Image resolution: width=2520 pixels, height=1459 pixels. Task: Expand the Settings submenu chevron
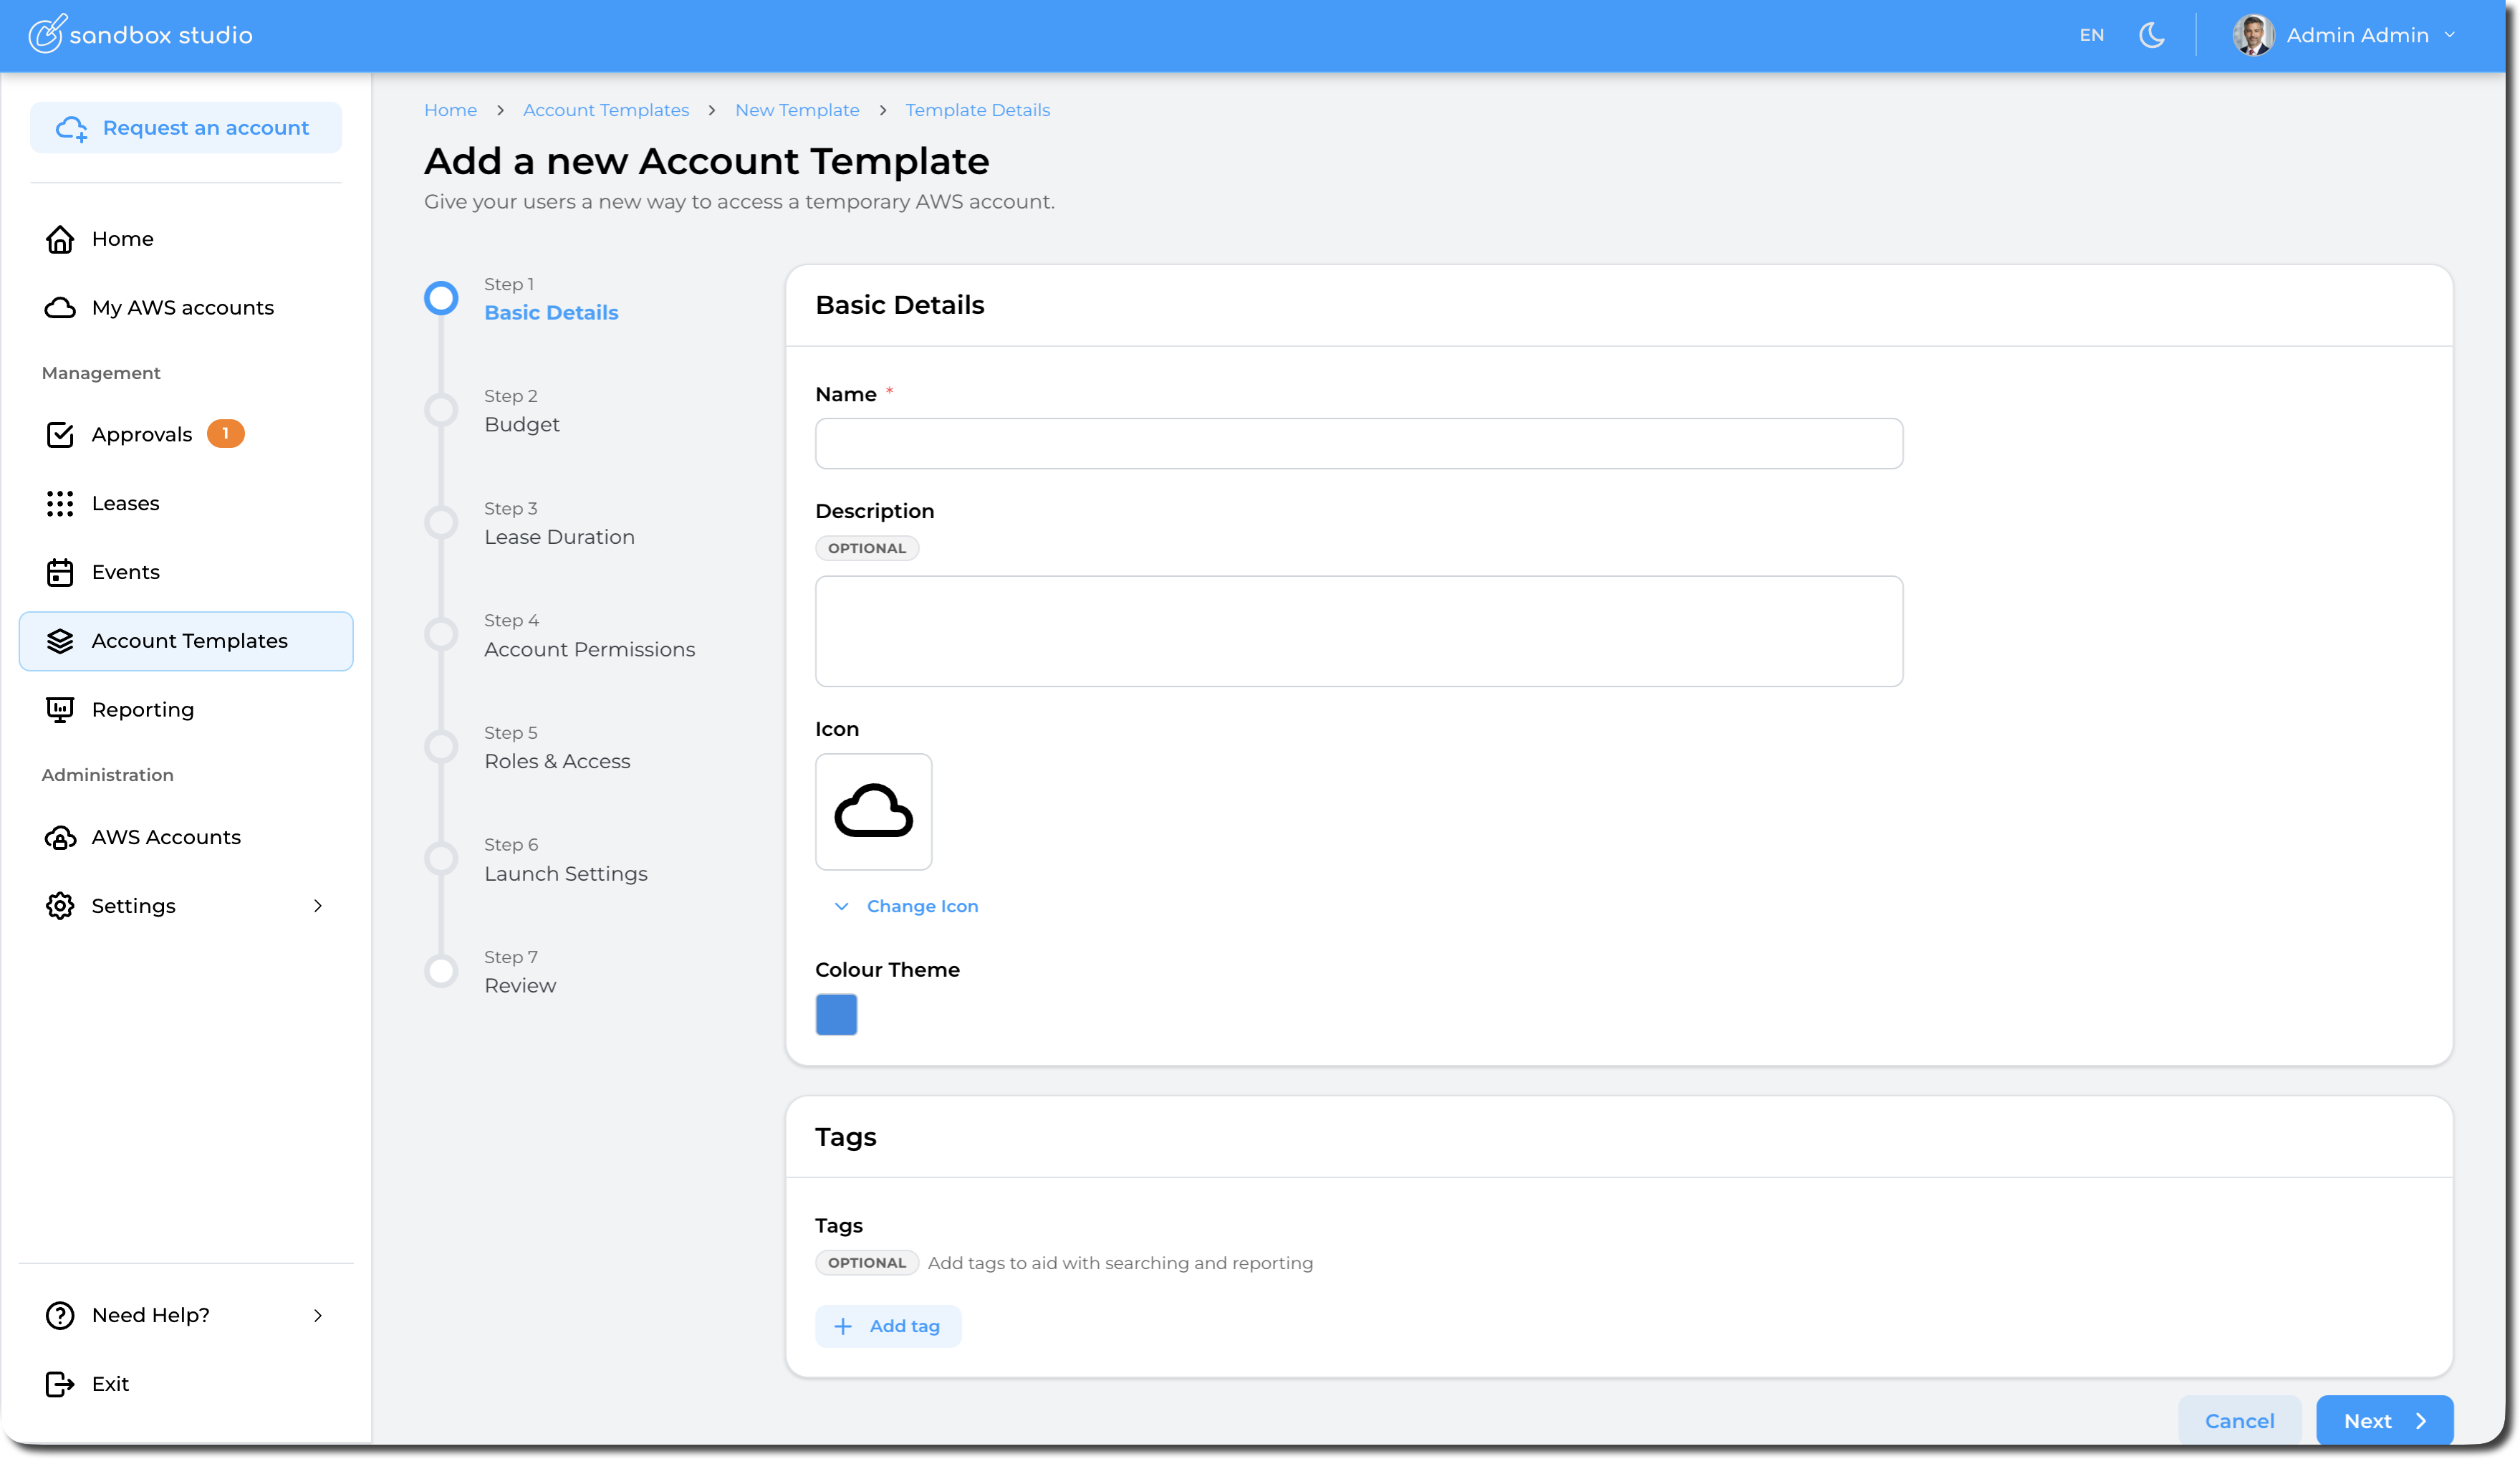tap(318, 906)
